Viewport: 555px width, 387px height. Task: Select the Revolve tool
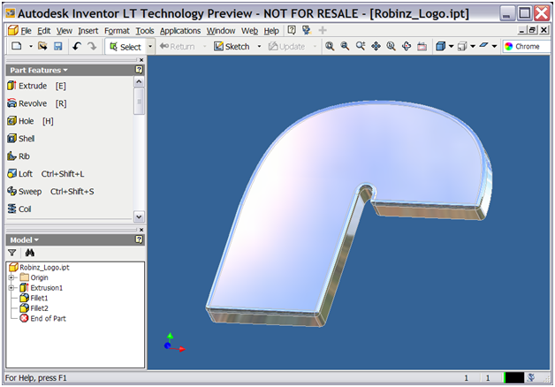click(37, 103)
